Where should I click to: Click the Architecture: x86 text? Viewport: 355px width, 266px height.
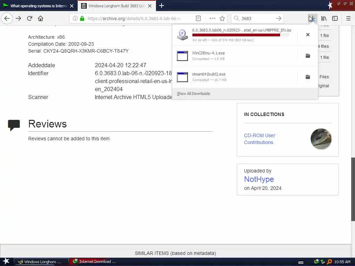[46, 37]
